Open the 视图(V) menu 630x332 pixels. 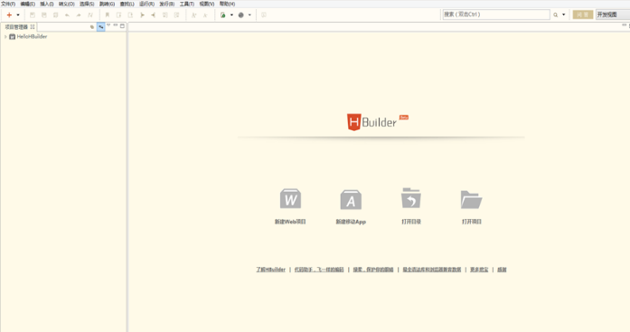click(207, 4)
